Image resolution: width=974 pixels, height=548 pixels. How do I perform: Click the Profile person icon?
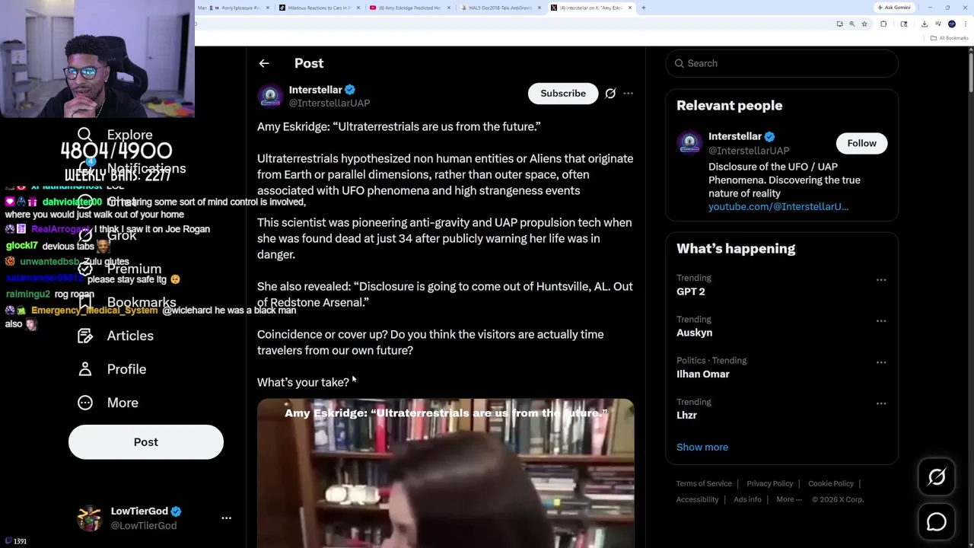(85, 369)
